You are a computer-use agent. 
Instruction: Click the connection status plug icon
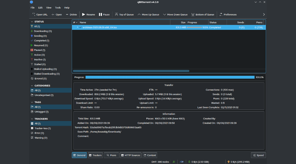[174, 162]
